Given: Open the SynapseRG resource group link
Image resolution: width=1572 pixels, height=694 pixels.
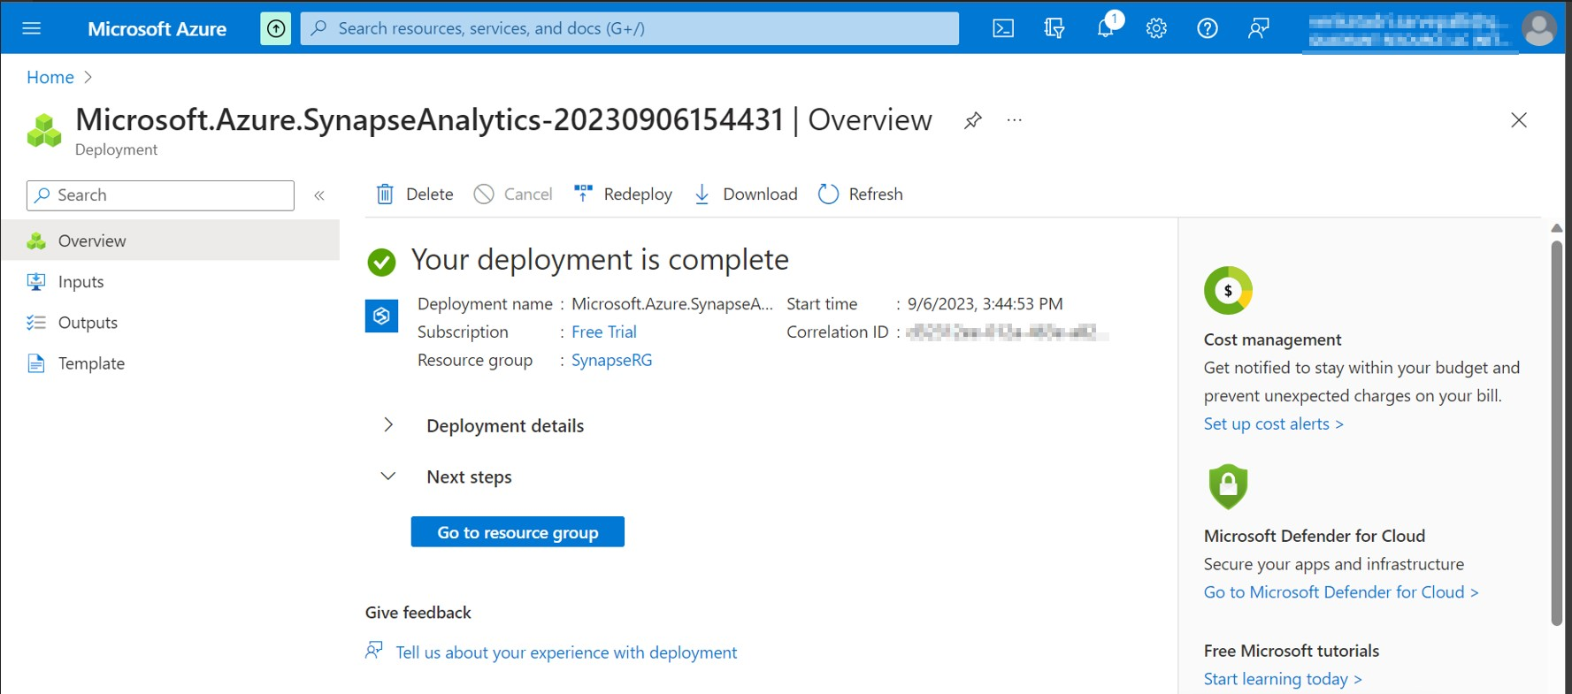Looking at the screenshot, I should (611, 360).
